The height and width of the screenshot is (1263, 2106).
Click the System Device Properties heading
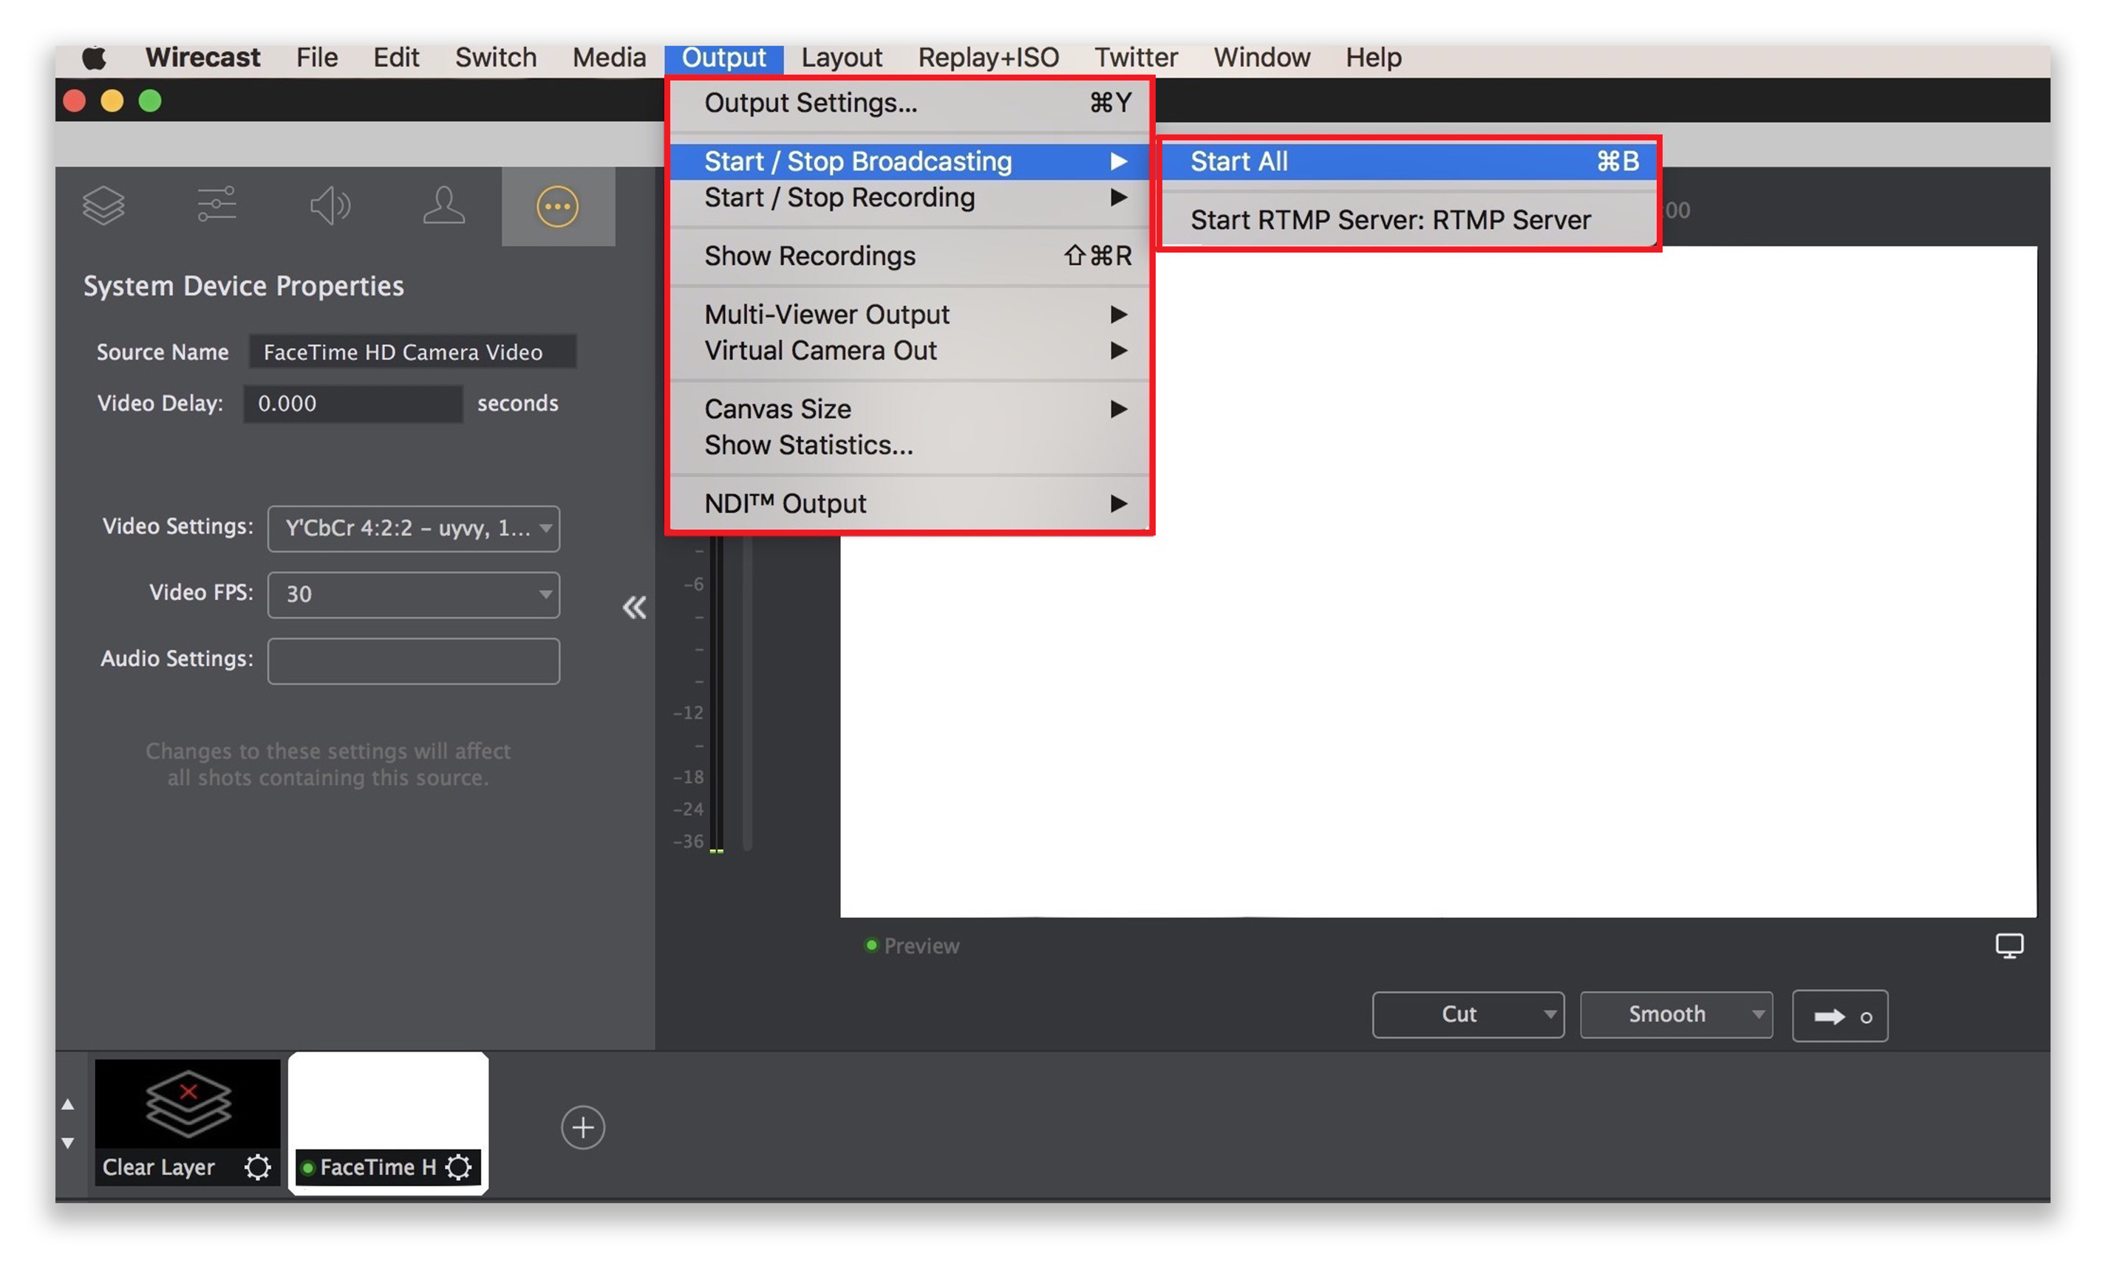[x=243, y=286]
